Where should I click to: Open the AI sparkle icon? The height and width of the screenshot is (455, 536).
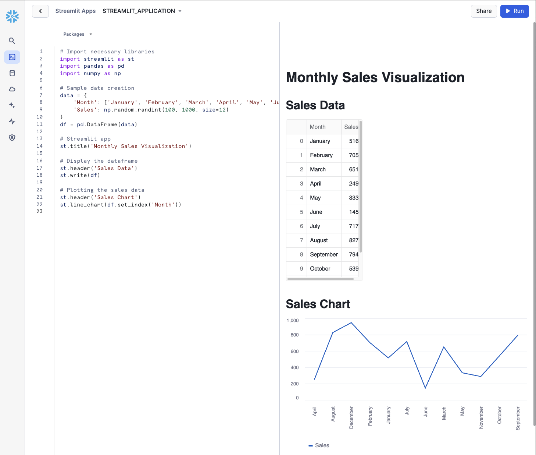point(12,105)
